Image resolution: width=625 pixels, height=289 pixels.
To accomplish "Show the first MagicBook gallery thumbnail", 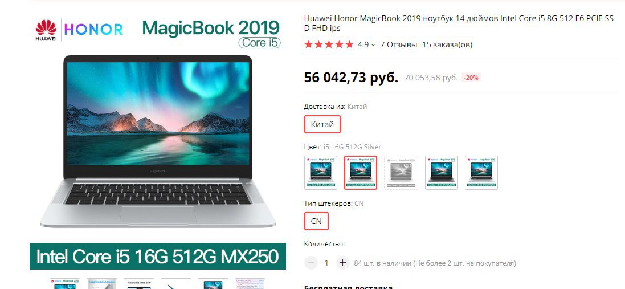I will click(x=65, y=283).
